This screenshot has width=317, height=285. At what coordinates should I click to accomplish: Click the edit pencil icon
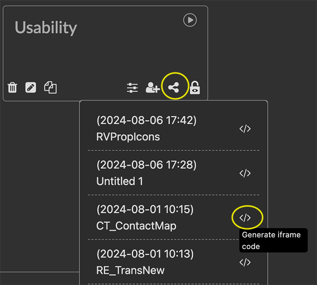31,88
